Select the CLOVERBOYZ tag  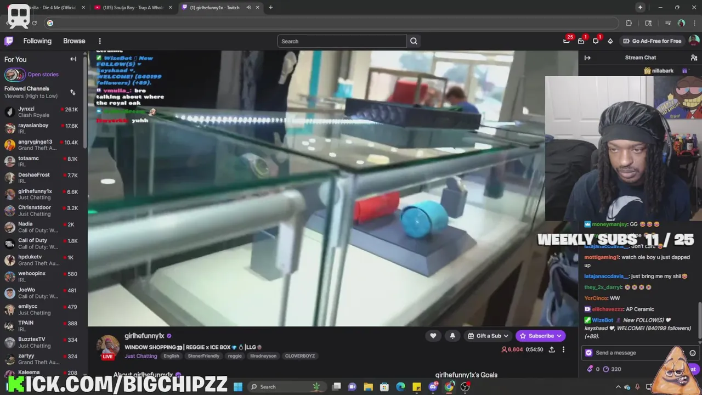tap(300, 356)
